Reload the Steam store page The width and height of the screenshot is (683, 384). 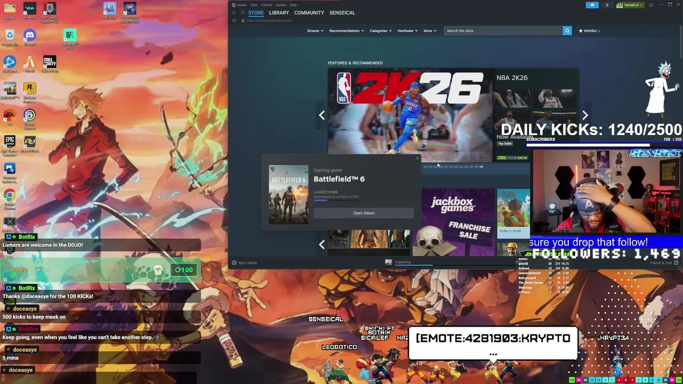(234, 20)
